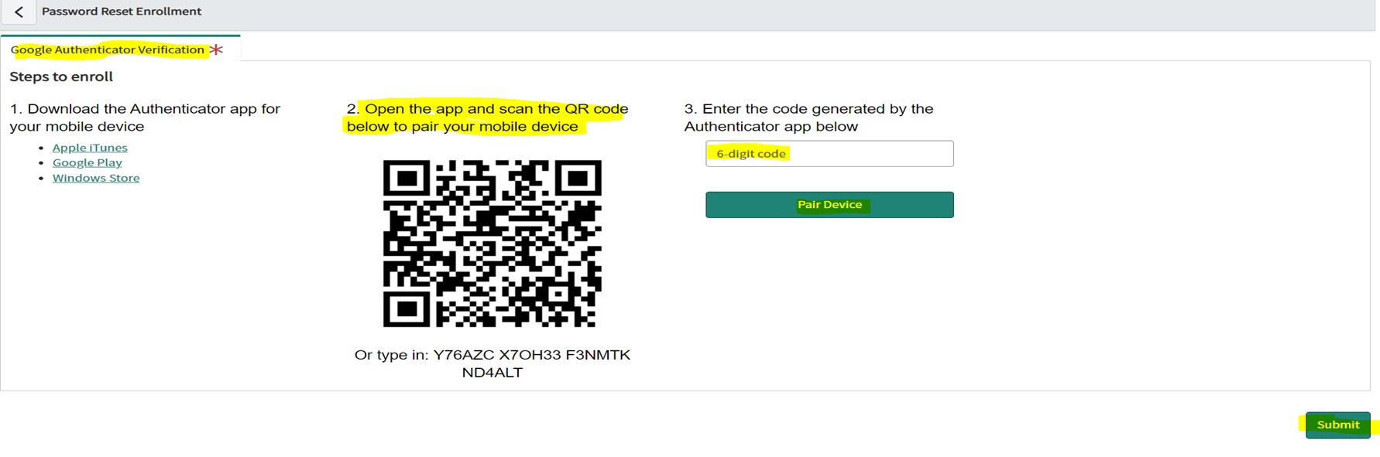Click step 3 enter code instruction text
Screen dimensions: 1380x457
point(808,118)
